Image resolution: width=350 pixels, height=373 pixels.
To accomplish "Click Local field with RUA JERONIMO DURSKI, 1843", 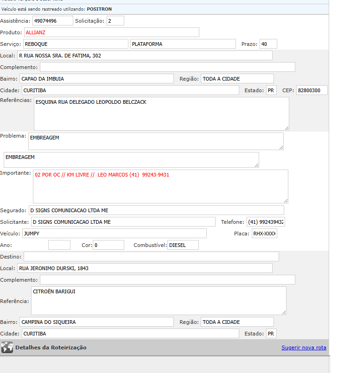I will (145, 268).
